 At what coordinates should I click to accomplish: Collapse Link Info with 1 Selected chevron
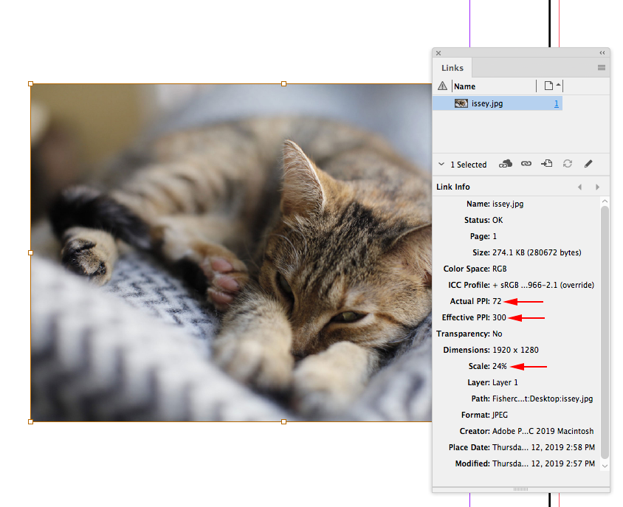click(441, 164)
